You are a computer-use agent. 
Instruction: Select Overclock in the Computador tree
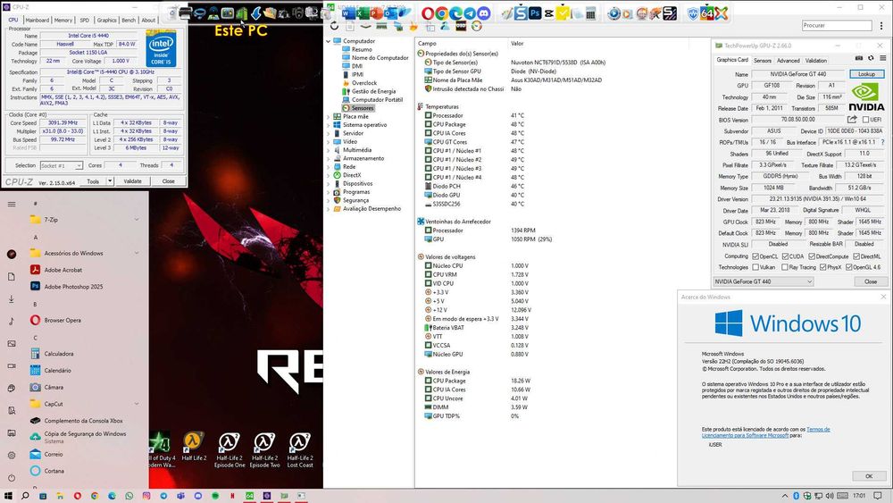pyautogui.click(x=363, y=82)
